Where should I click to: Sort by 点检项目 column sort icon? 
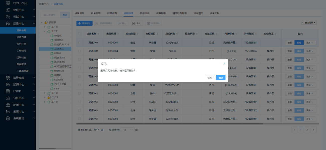[158, 34]
